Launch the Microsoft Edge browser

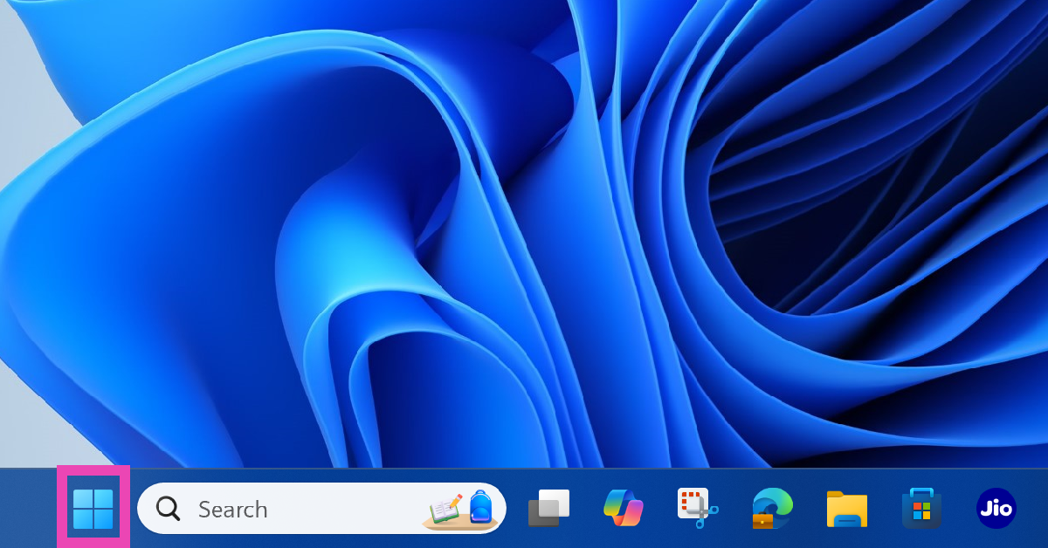tap(773, 506)
